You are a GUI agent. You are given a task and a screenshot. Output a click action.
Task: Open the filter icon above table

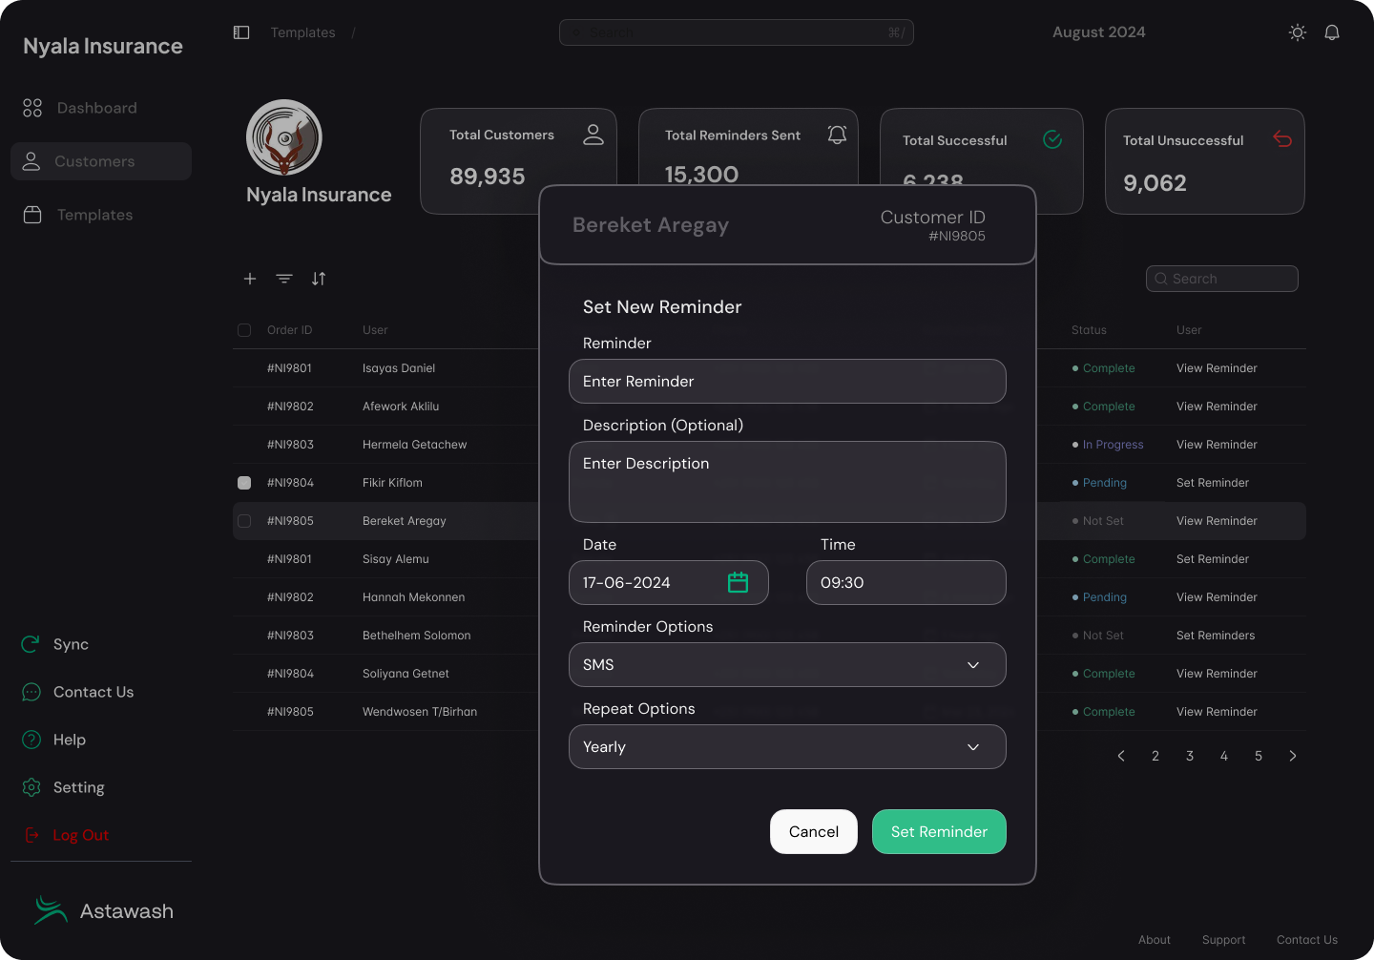point(284,279)
